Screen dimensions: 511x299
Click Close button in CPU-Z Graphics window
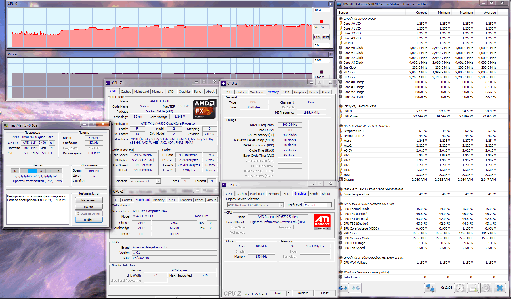pos(325,293)
